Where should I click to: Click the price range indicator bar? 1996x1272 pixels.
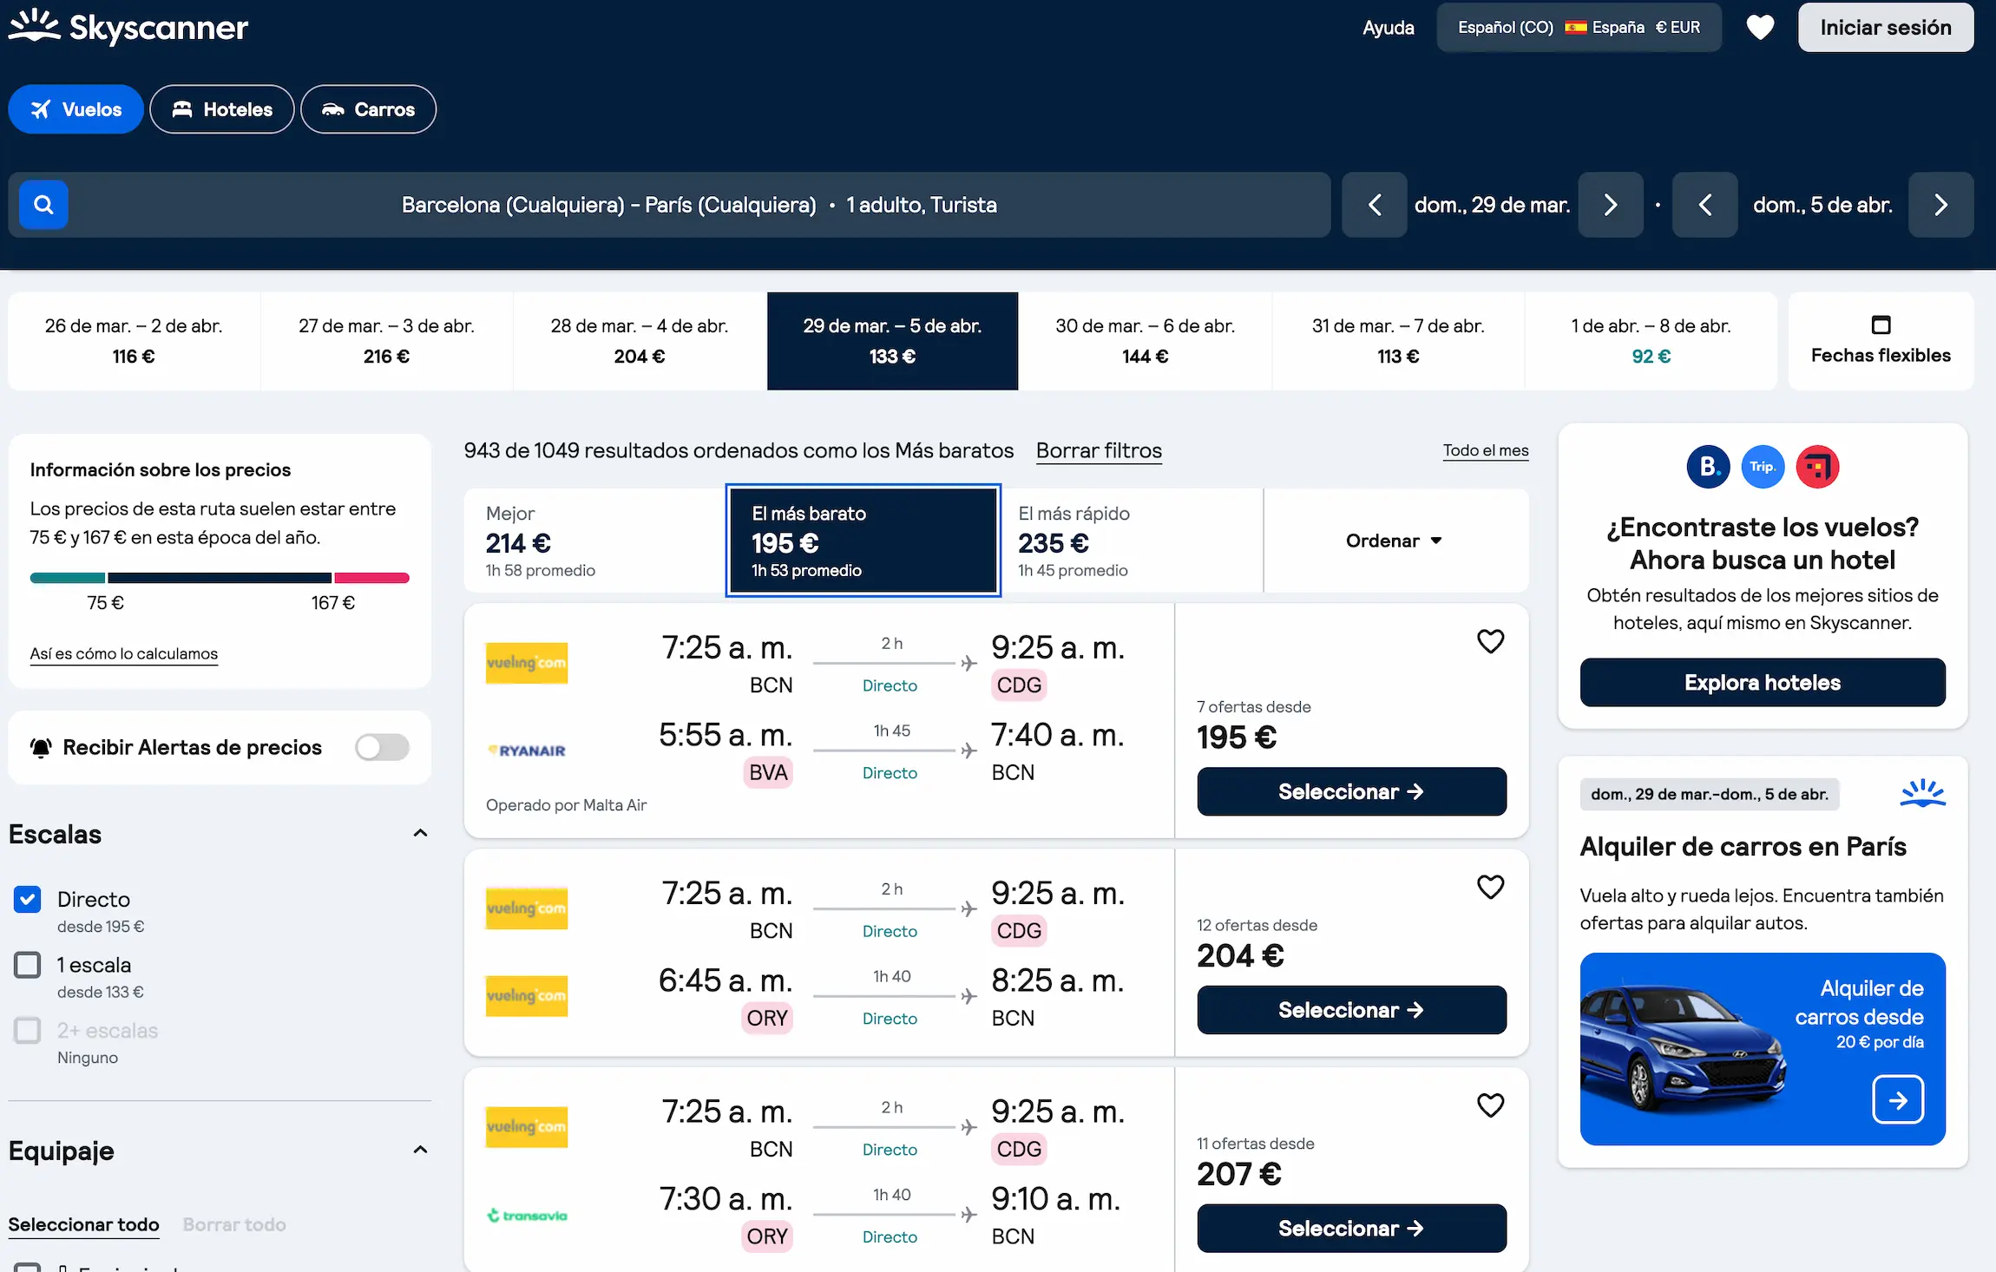(x=220, y=577)
